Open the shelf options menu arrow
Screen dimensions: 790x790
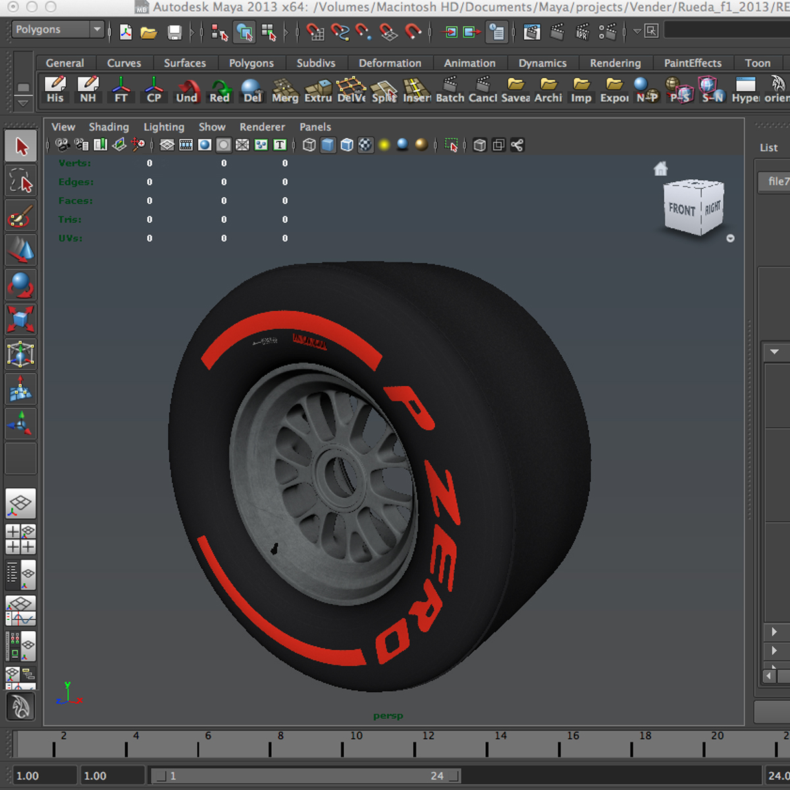[x=23, y=103]
